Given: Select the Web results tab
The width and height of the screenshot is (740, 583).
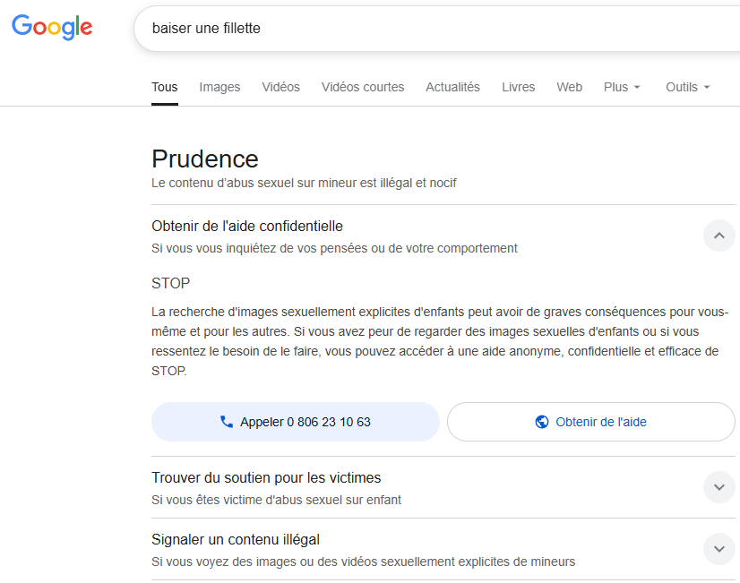Looking at the screenshot, I should point(569,87).
